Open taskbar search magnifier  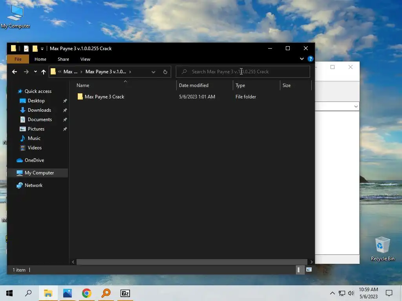click(x=28, y=293)
